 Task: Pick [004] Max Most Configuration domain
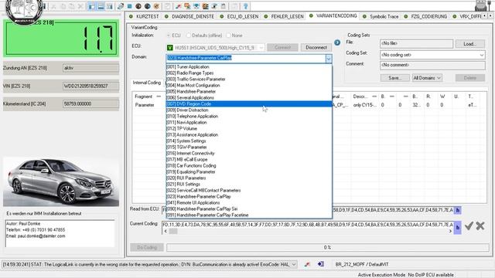click(x=249, y=86)
